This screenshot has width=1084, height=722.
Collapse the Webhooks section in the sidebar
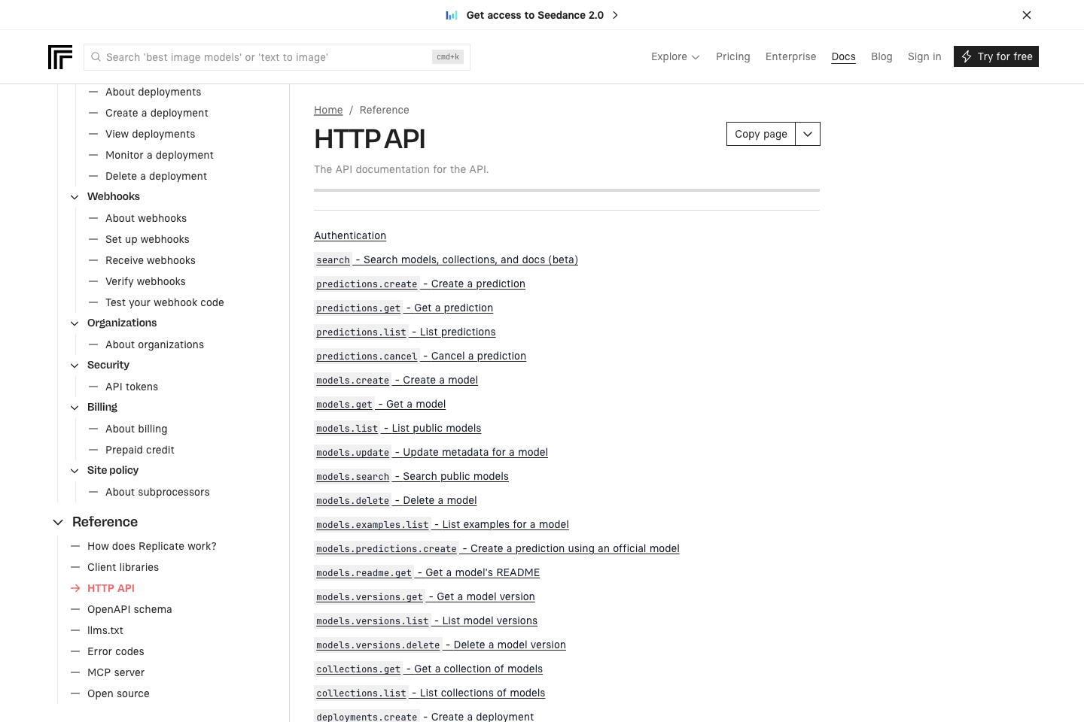coord(74,196)
